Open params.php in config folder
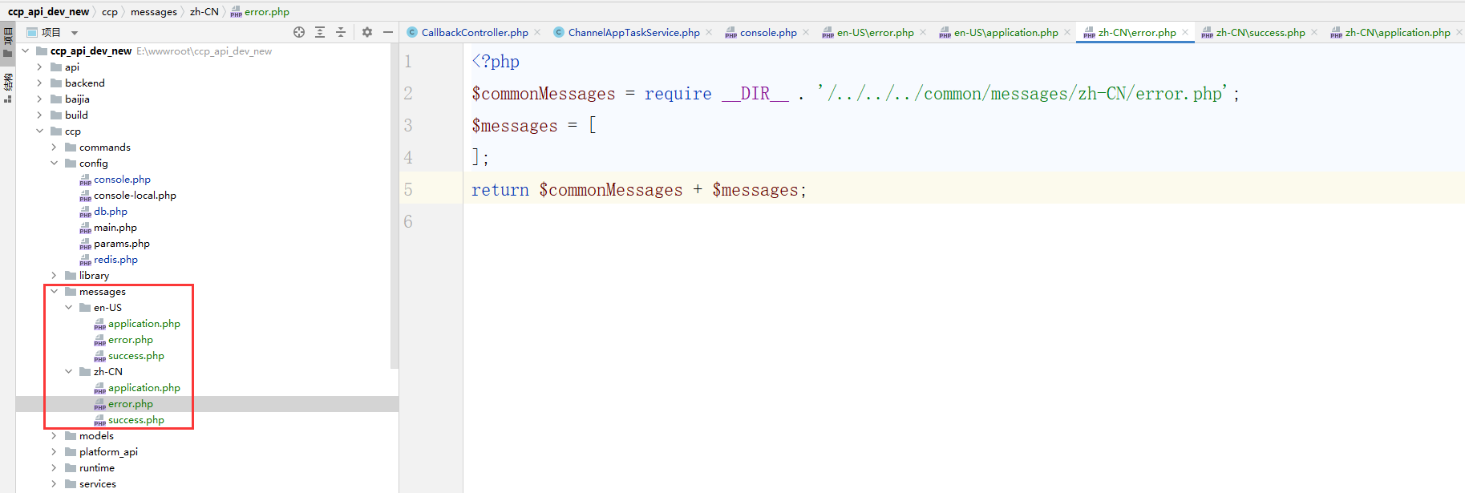This screenshot has height=493, width=1465. (122, 243)
